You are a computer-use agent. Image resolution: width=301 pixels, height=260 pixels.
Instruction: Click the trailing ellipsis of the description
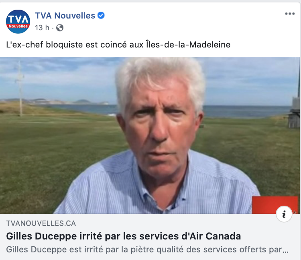click(x=285, y=251)
